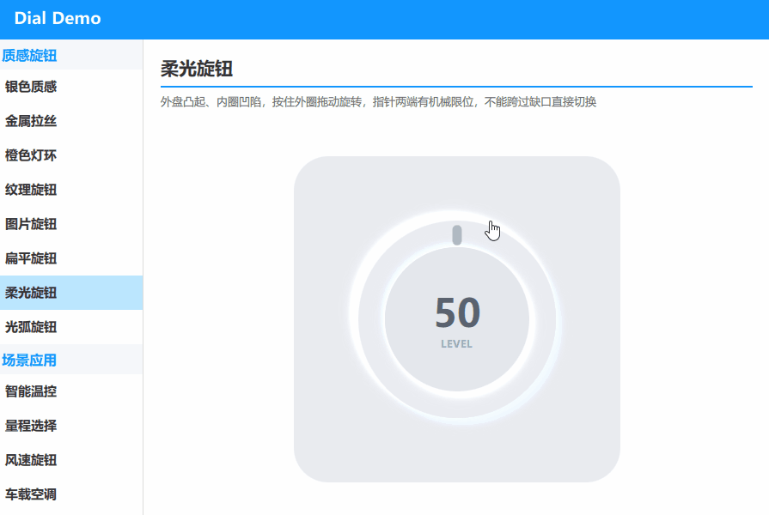
Task: Choose 纹理旋钮 from the sidebar
Action: click(71, 190)
